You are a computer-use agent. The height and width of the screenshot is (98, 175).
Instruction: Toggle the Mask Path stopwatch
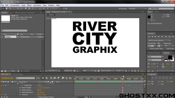pos(20,85)
